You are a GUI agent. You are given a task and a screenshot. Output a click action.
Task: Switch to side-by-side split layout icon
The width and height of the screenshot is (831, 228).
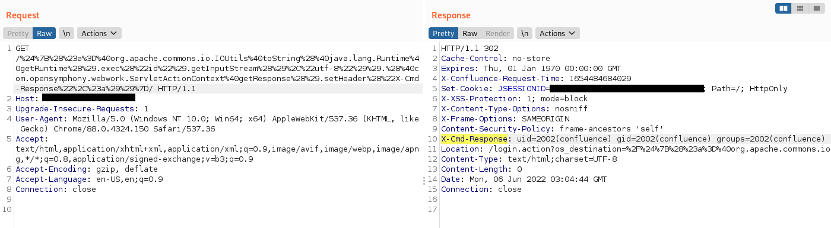[784, 8]
